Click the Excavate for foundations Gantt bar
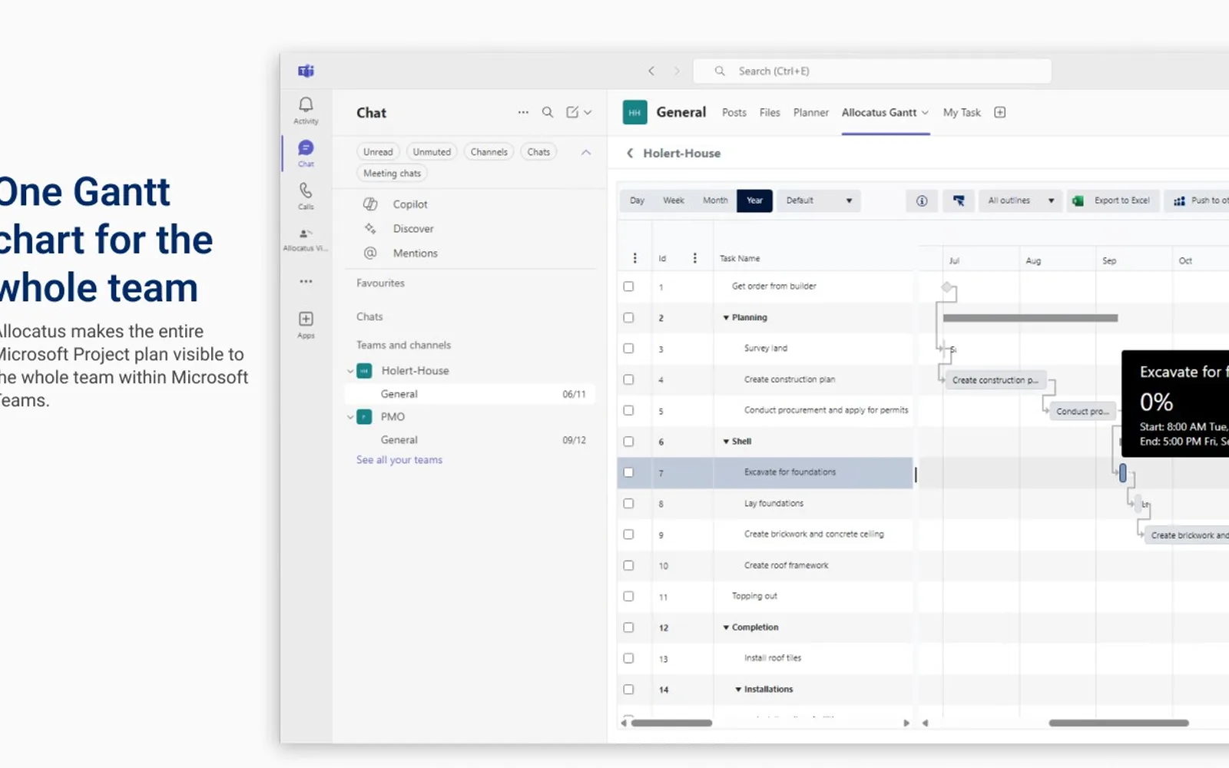This screenshot has height=768, width=1229. coord(1123,473)
